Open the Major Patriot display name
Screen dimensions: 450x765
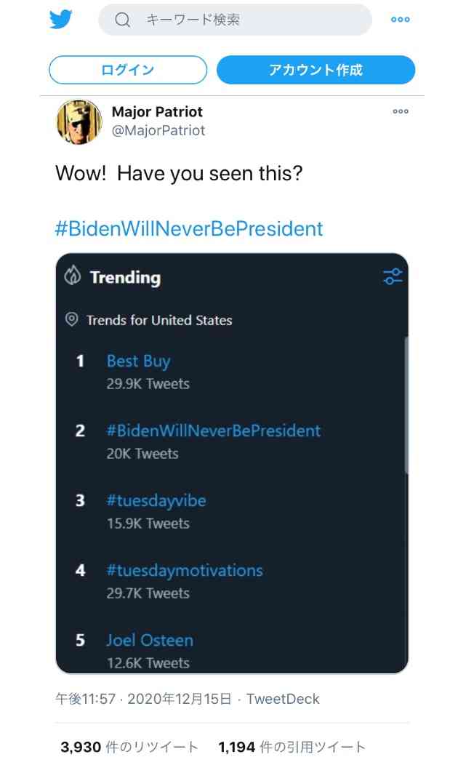tap(157, 112)
